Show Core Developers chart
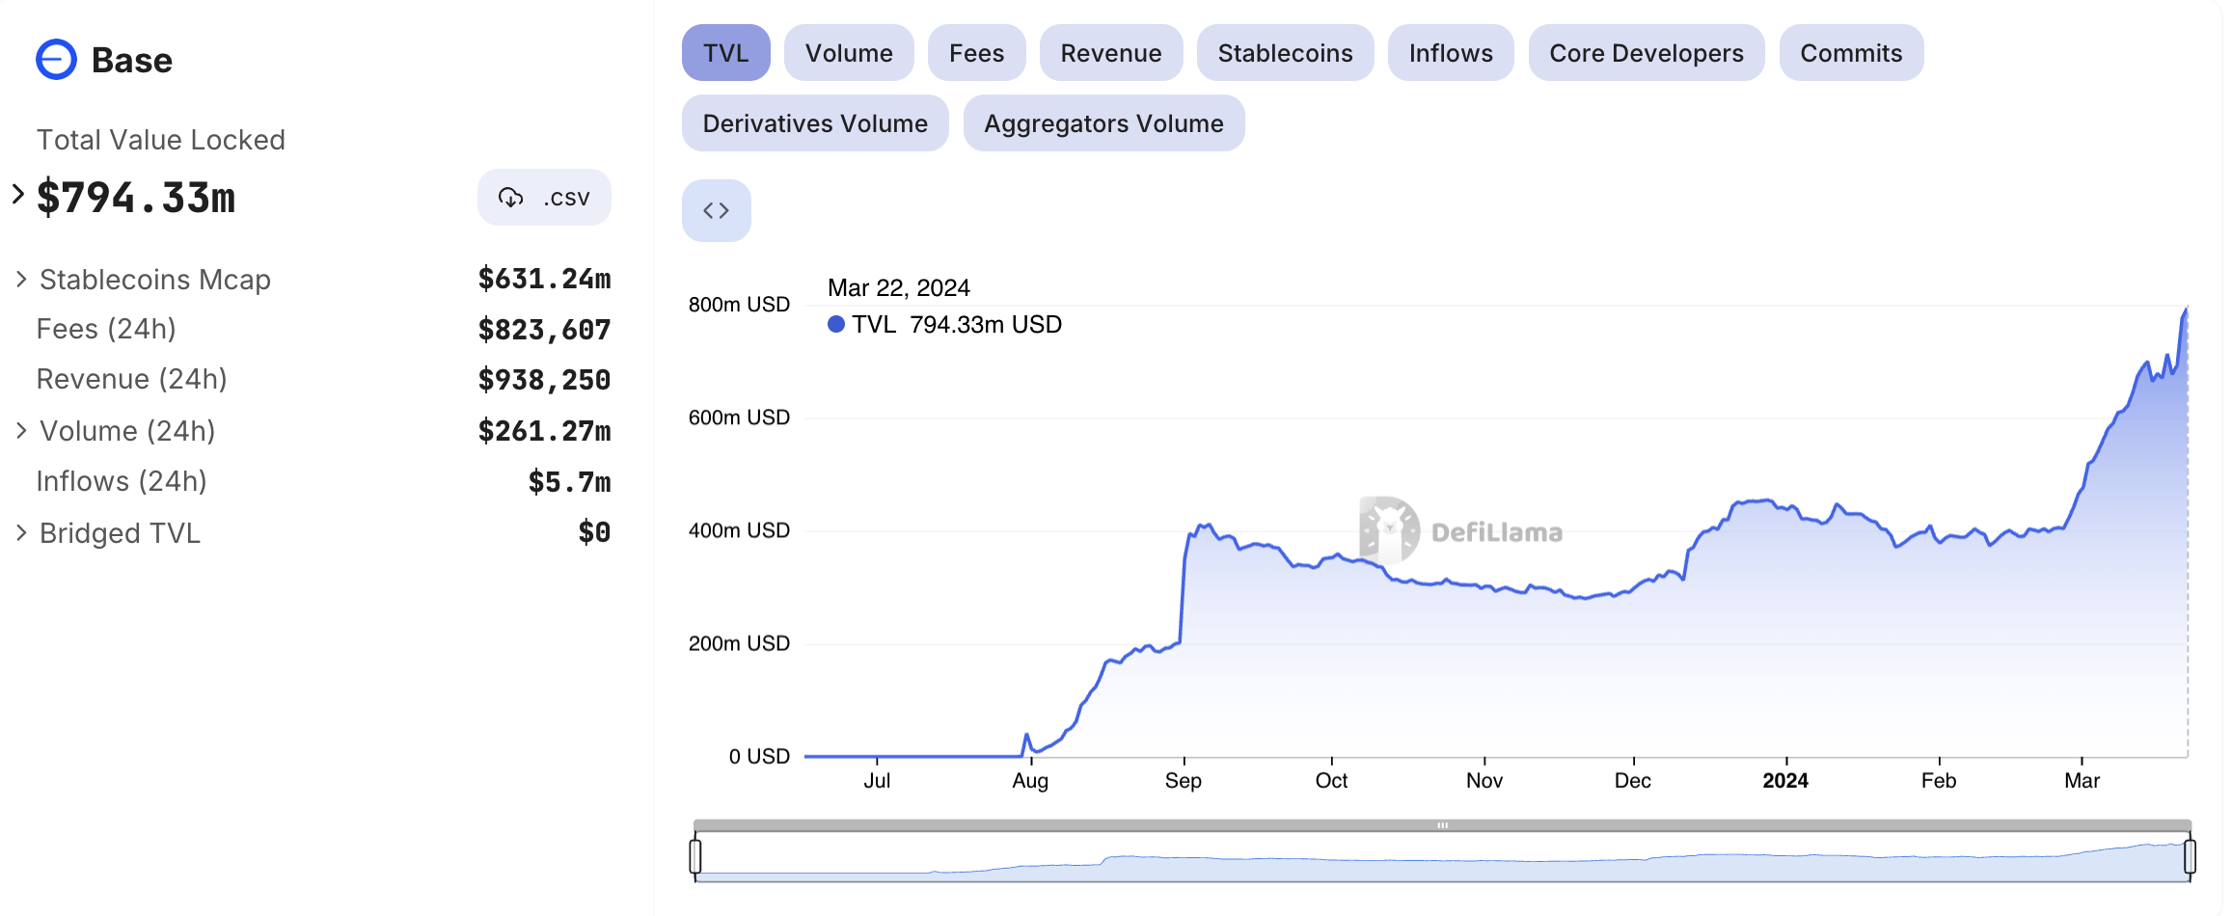2232x916 pixels. click(1647, 53)
